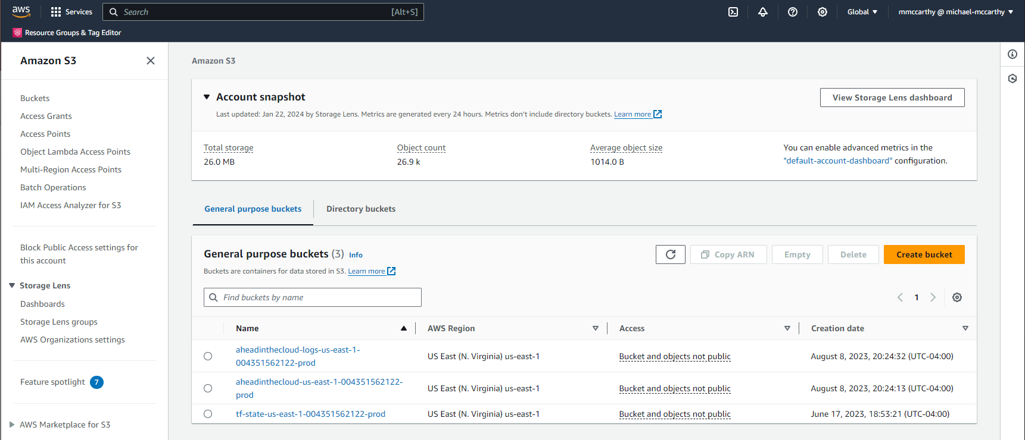Click access status for tf-state bucket

tap(675, 414)
